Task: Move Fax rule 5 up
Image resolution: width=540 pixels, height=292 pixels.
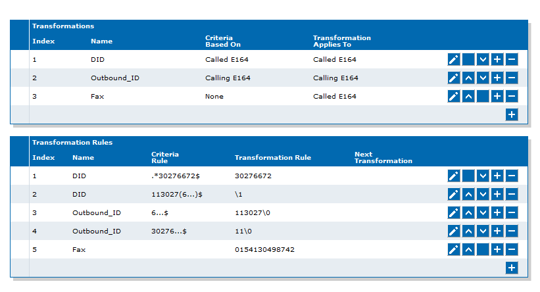Action: [468, 249]
